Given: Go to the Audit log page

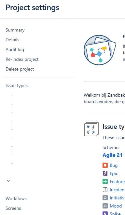Looking at the screenshot, I should 15,49.
